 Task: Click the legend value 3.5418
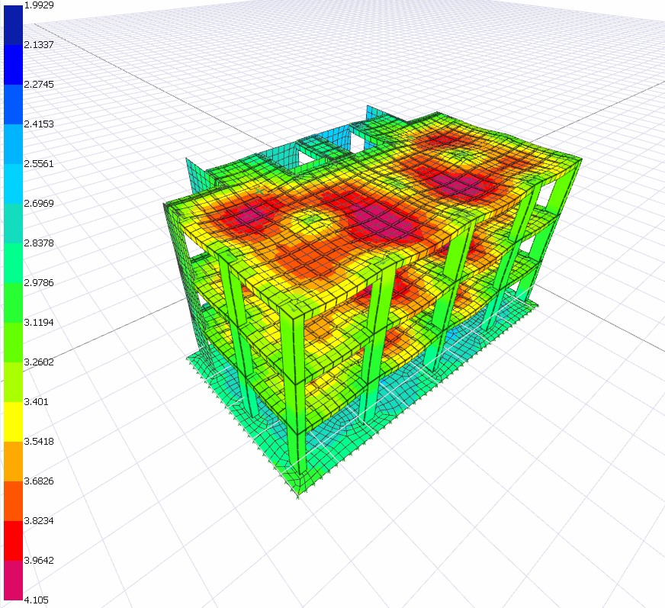(39, 441)
